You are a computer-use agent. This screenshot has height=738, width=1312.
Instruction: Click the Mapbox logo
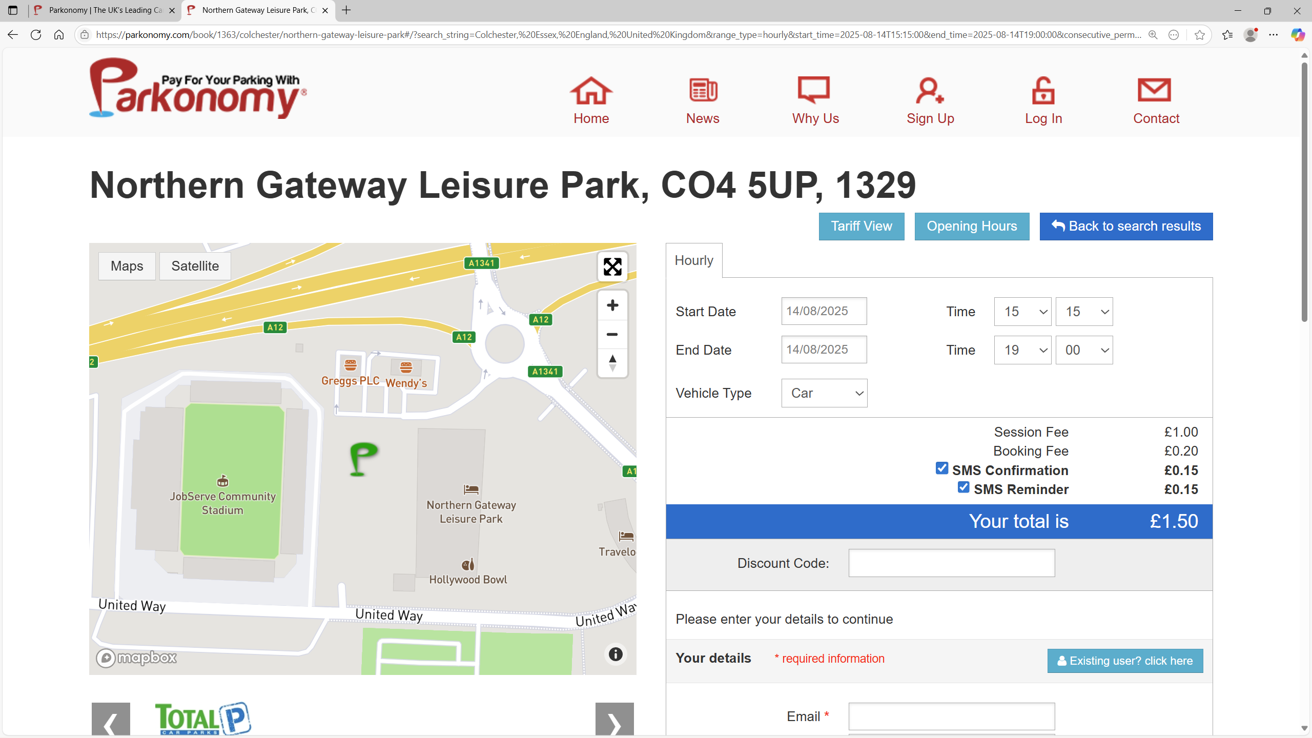(136, 658)
